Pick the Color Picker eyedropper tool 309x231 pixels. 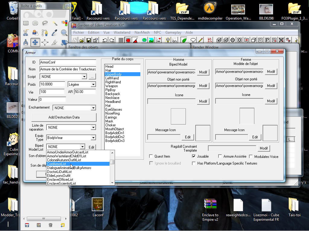click(55, 32)
